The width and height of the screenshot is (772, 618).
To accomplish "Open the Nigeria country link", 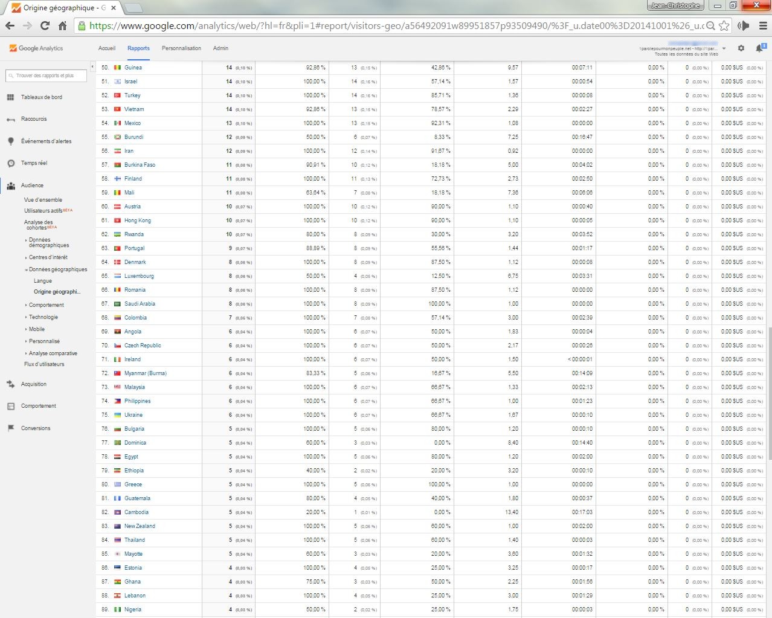I will (133, 610).
